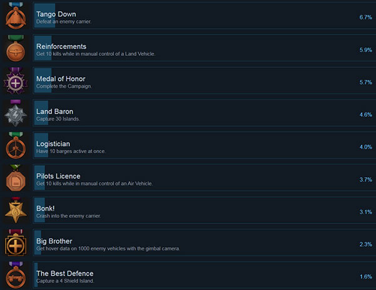This screenshot has height=290, width=376.
Task: Click the Bonk! gold star medal
Action: tap(16, 210)
